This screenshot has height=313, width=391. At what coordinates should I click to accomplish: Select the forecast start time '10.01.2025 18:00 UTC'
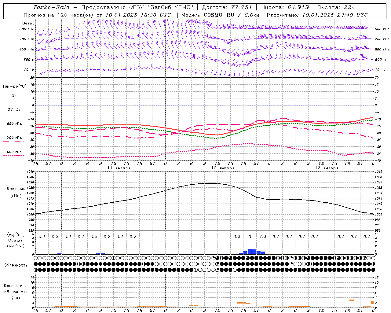pyautogui.click(x=138, y=15)
